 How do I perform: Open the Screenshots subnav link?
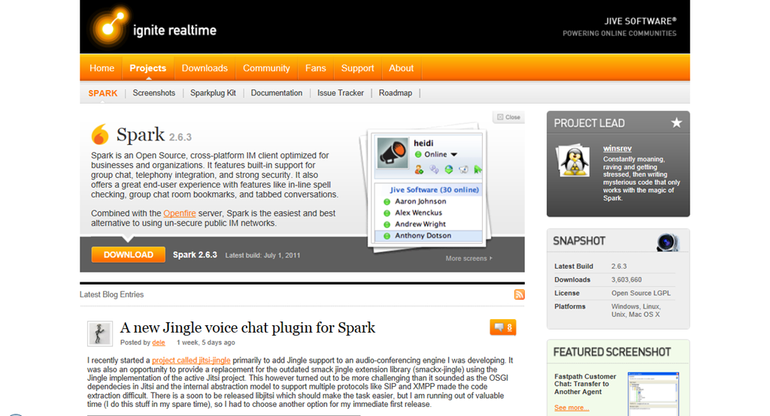click(153, 92)
